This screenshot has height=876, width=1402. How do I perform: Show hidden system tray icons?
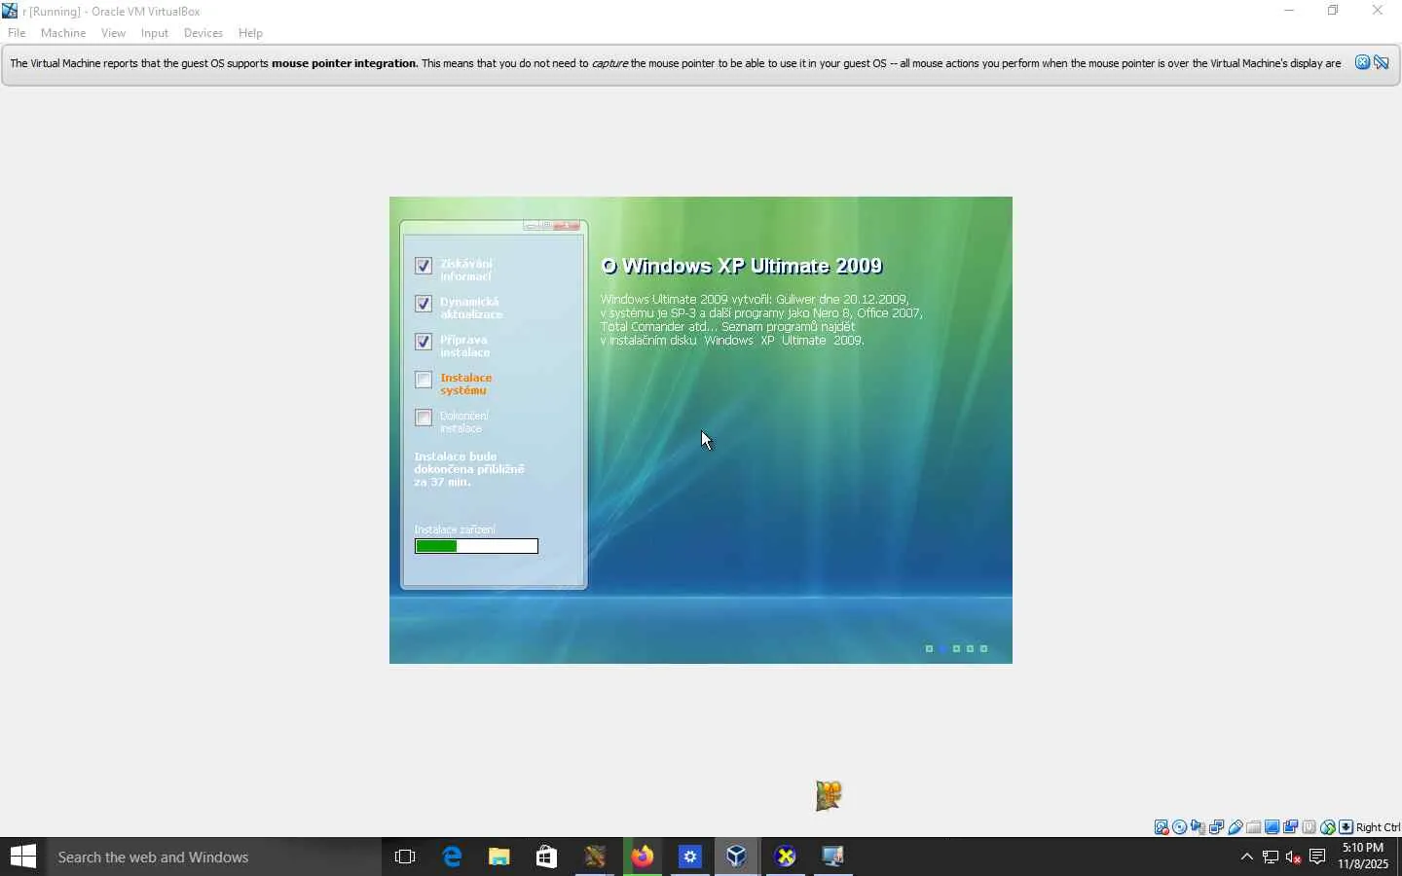pyautogui.click(x=1247, y=857)
